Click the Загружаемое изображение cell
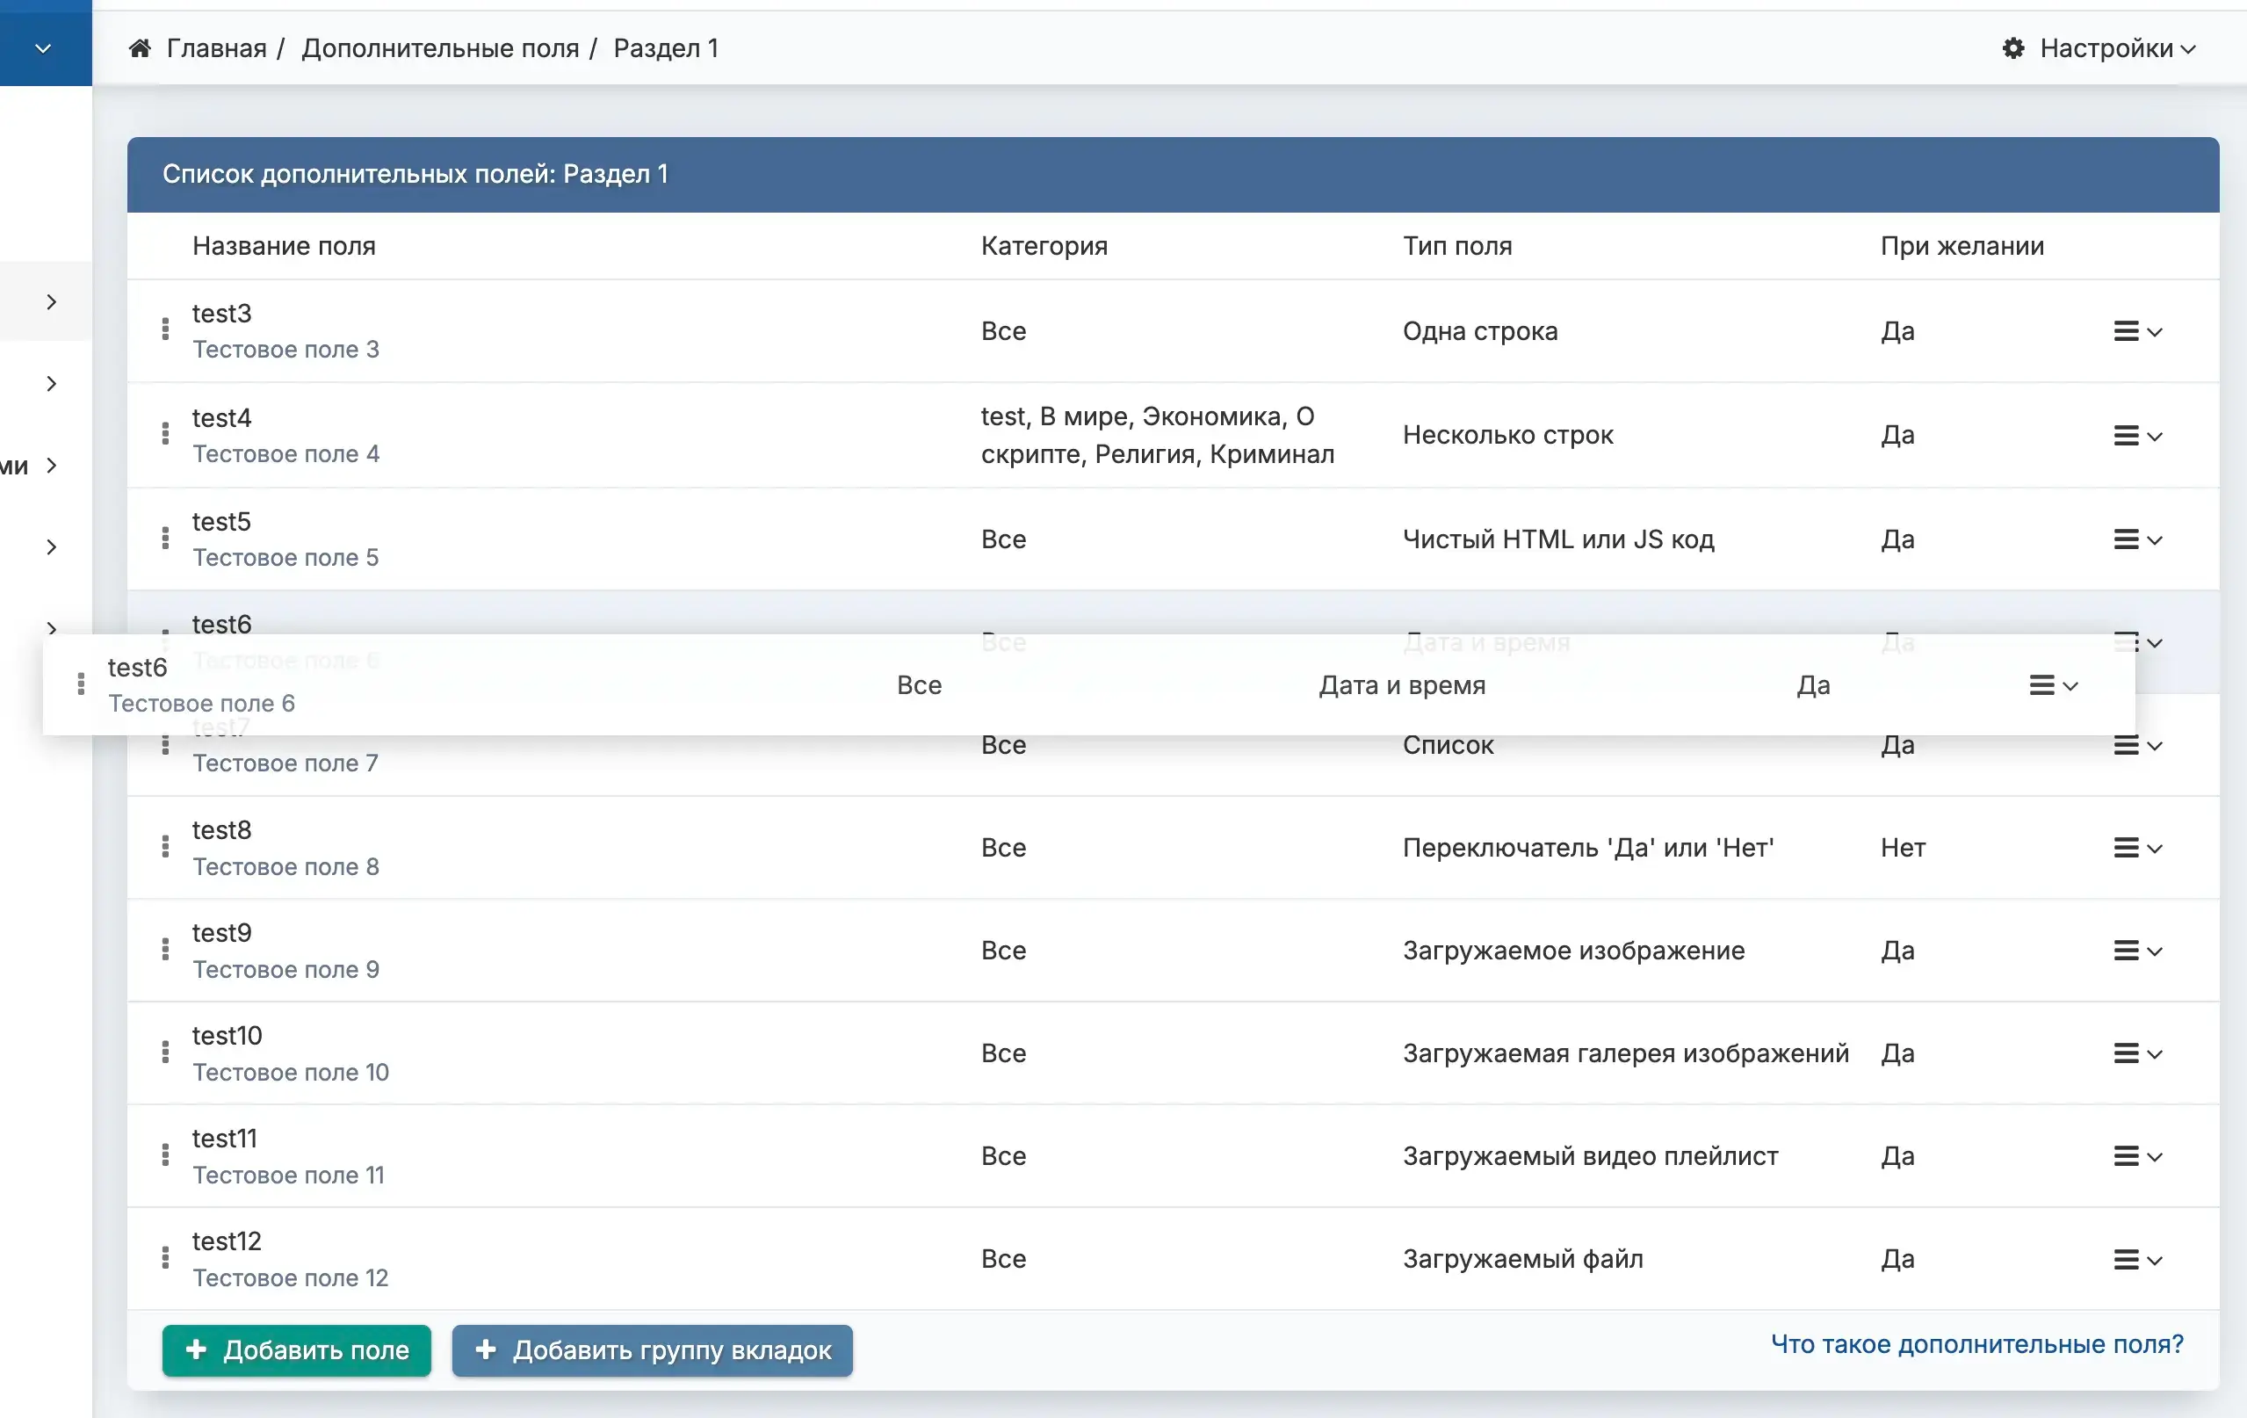Screen dimensions: 2247x1418 1573,950
